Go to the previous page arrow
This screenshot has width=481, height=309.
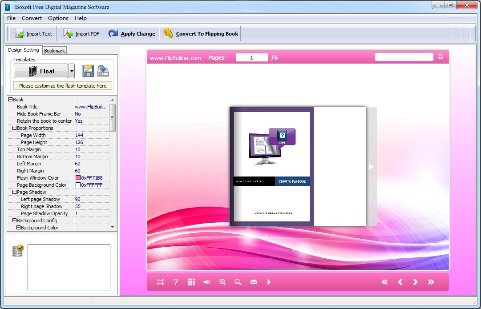(x=400, y=282)
